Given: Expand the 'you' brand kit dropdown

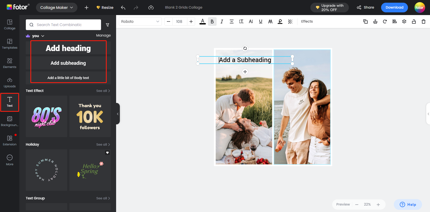Looking at the screenshot, I should pyautogui.click(x=38, y=36).
